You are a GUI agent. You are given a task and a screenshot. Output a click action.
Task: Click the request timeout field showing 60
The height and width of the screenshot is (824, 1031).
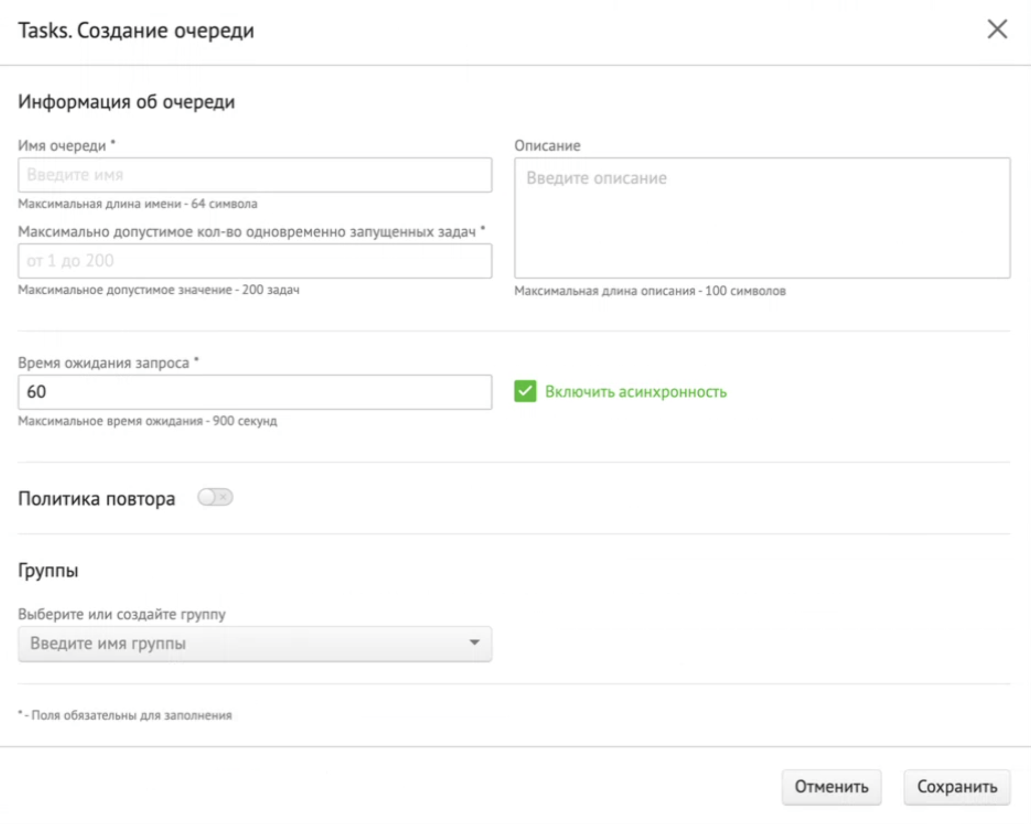click(255, 392)
